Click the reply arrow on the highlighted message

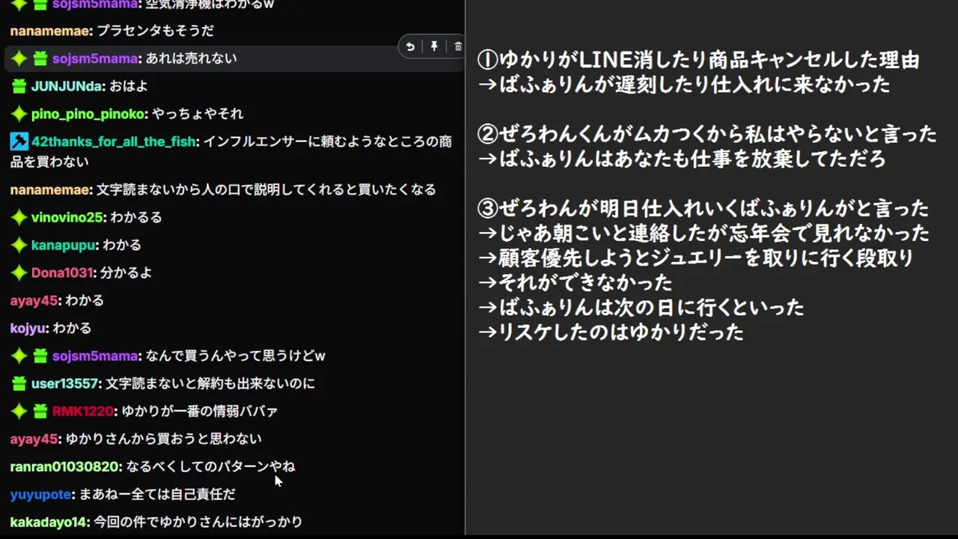coord(410,46)
